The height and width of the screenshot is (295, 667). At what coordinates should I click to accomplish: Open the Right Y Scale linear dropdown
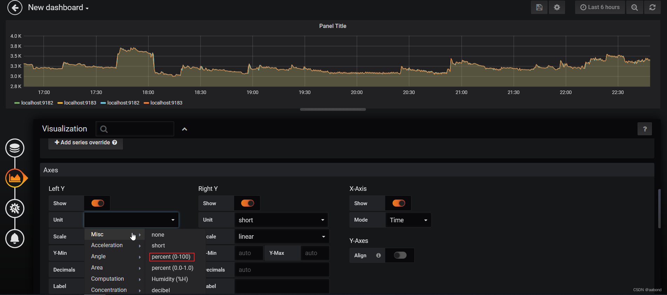(x=281, y=237)
